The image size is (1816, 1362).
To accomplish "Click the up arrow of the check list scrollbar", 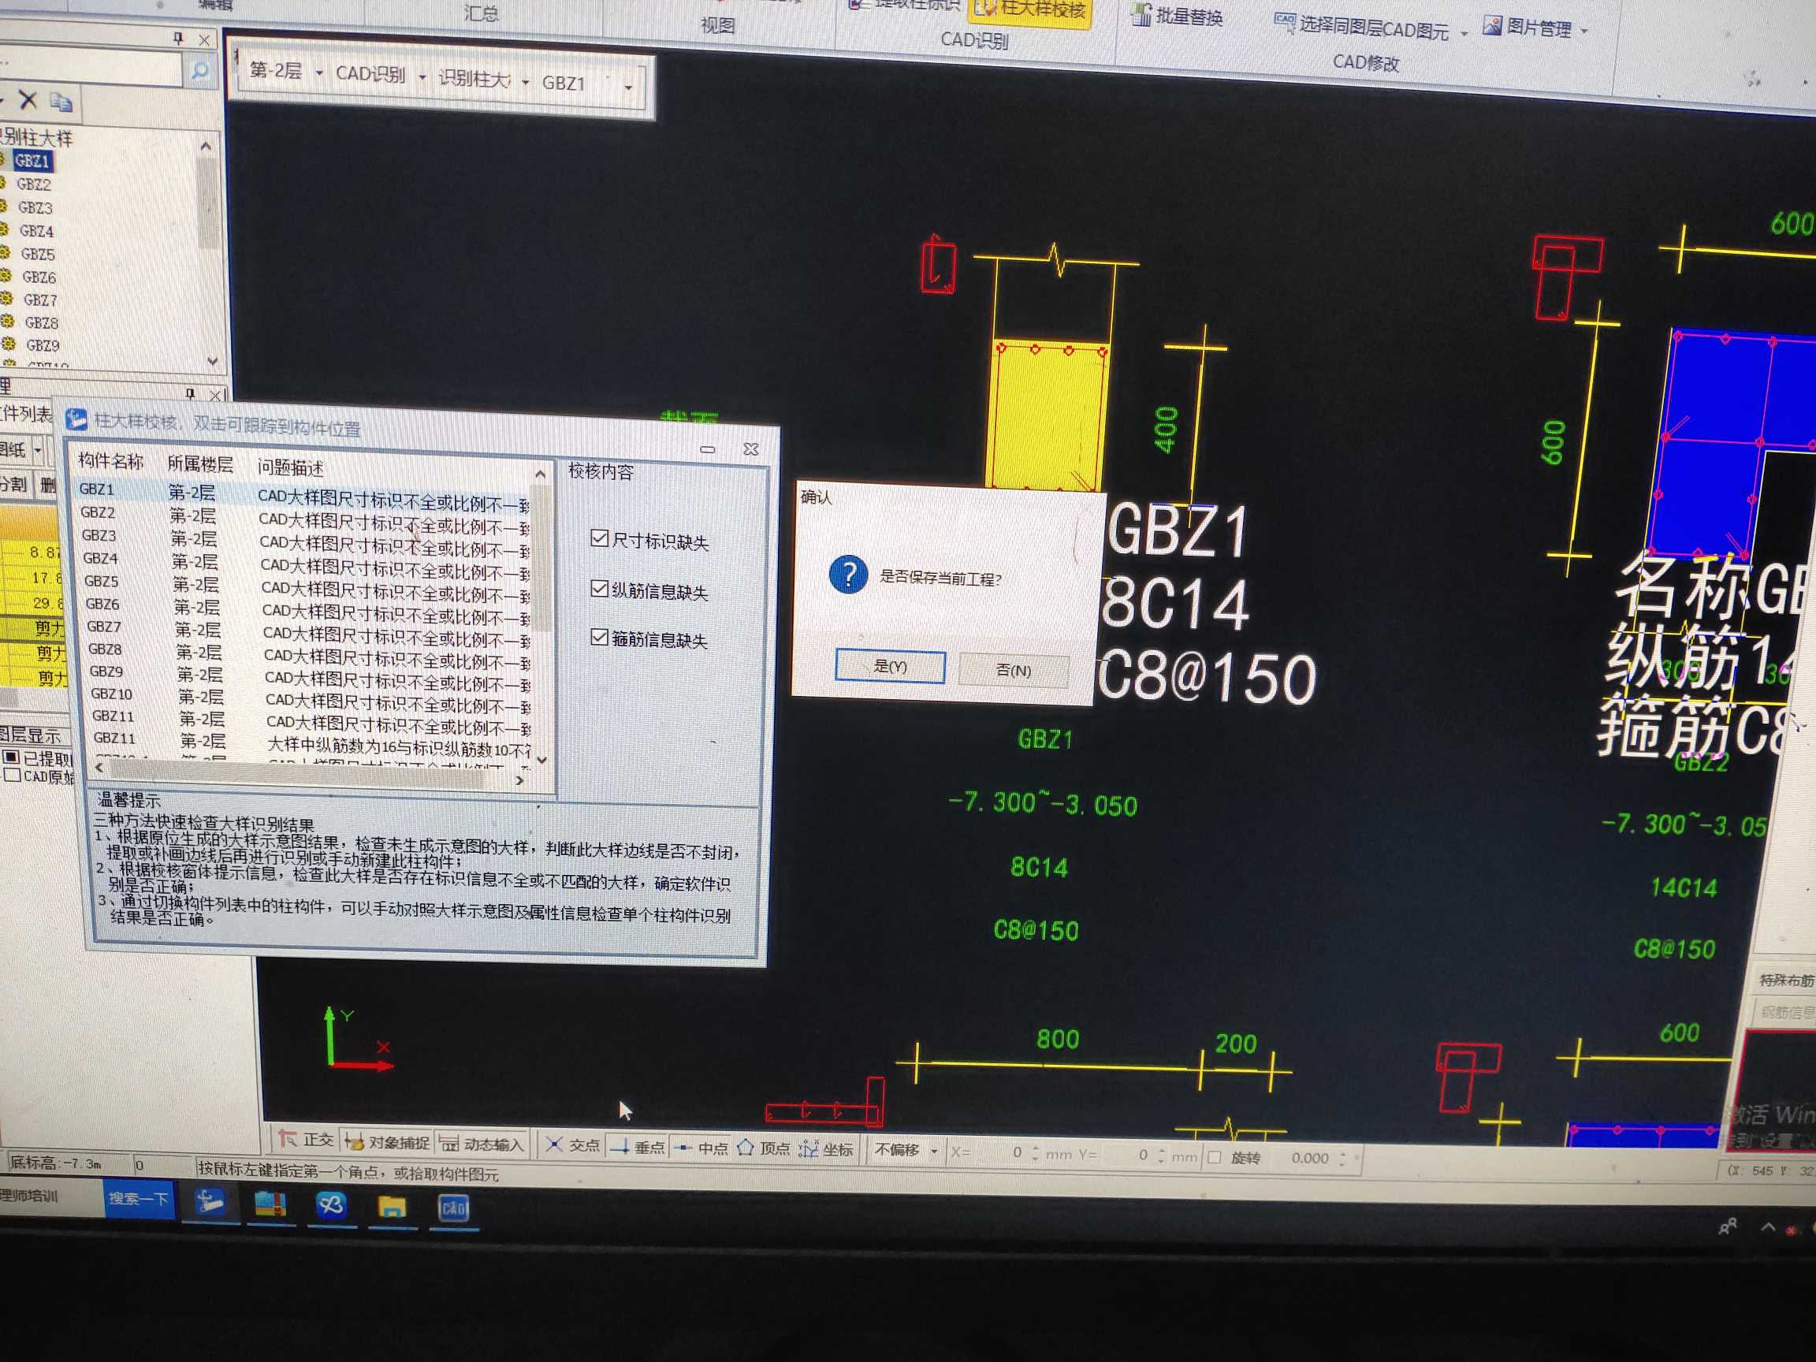I will (x=540, y=474).
